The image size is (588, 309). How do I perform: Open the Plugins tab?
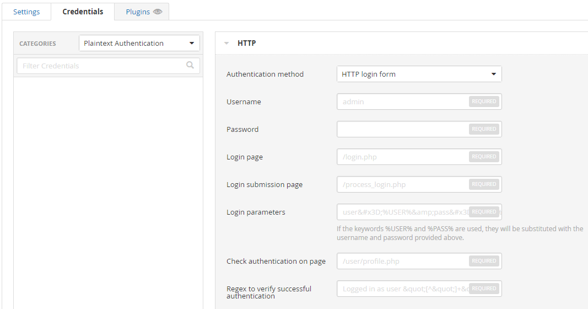[x=138, y=12]
